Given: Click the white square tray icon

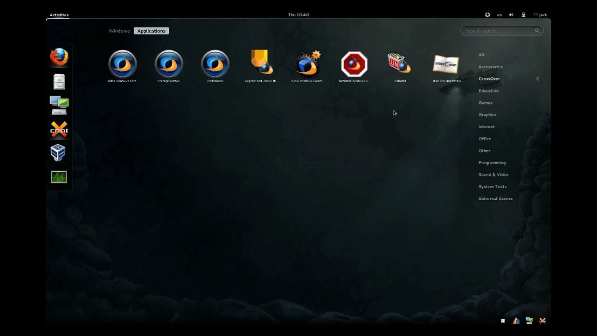Looking at the screenshot, I should [503, 321].
